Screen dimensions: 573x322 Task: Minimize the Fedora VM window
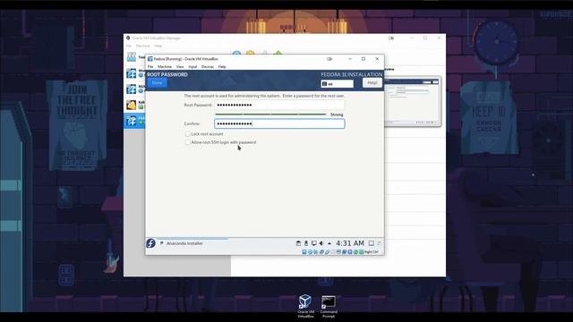(350, 59)
